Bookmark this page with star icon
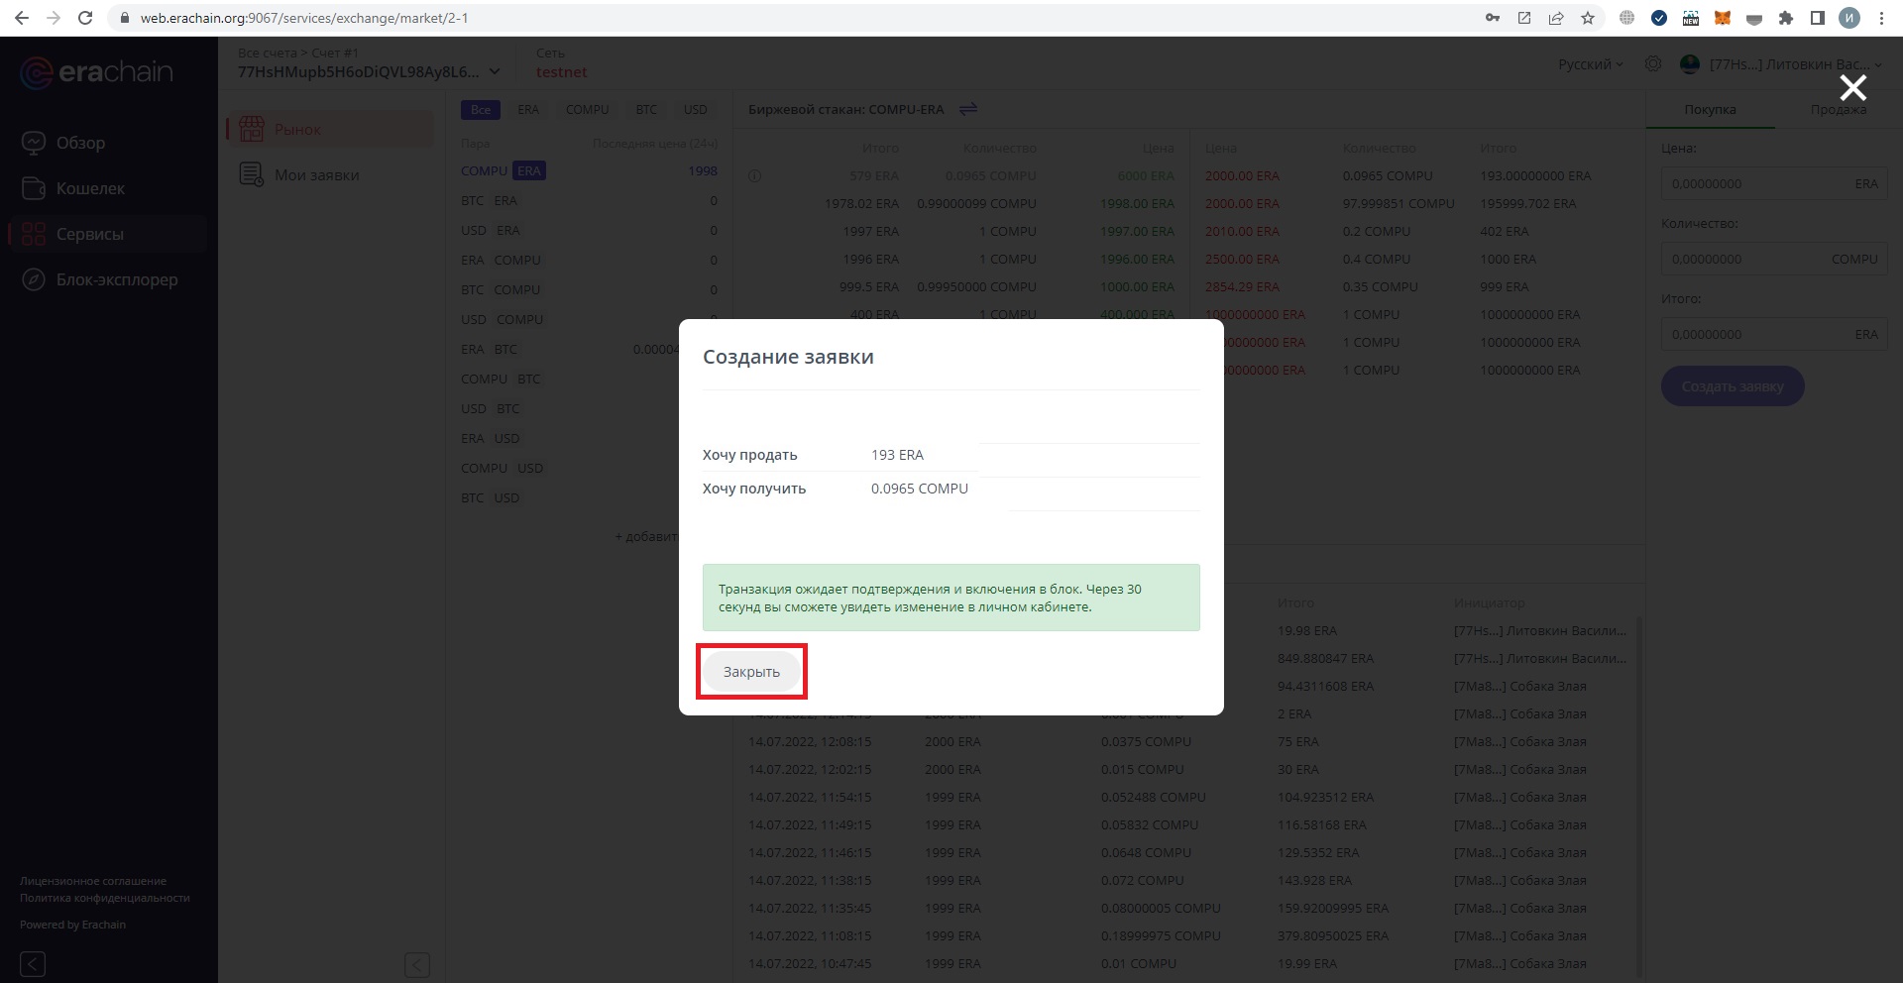This screenshot has width=1903, height=983. click(x=1588, y=18)
